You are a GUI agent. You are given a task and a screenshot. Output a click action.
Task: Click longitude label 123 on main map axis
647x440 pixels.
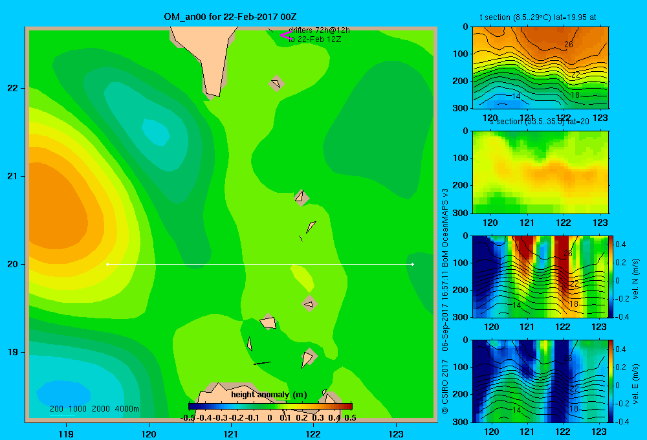[396, 434]
